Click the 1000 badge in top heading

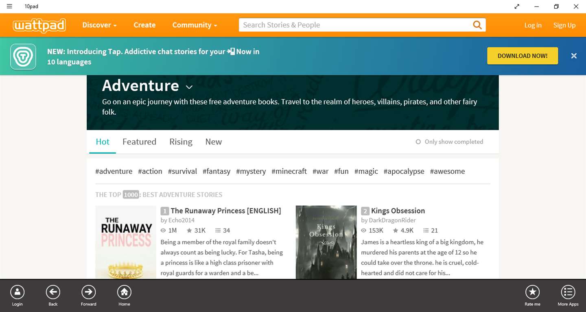pos(131,195)
